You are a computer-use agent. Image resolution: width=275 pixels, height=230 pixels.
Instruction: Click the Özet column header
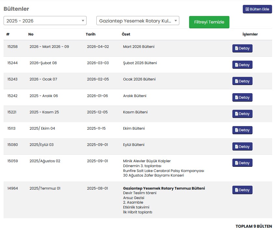[x=126, y=34]
